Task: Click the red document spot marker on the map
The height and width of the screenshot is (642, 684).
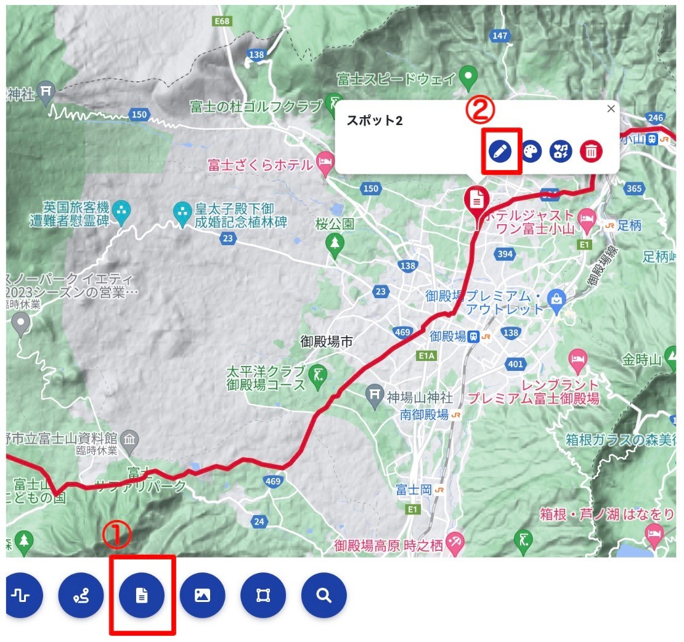Action: 477,201
